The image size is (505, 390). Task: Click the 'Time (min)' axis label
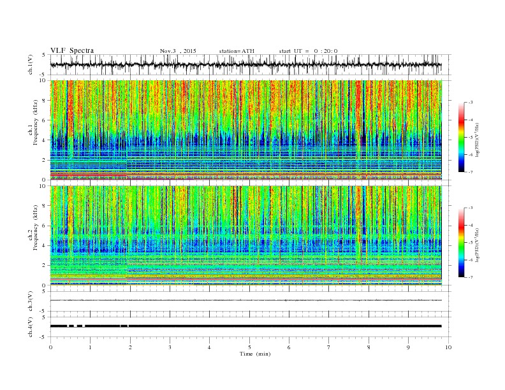point(255,354)
